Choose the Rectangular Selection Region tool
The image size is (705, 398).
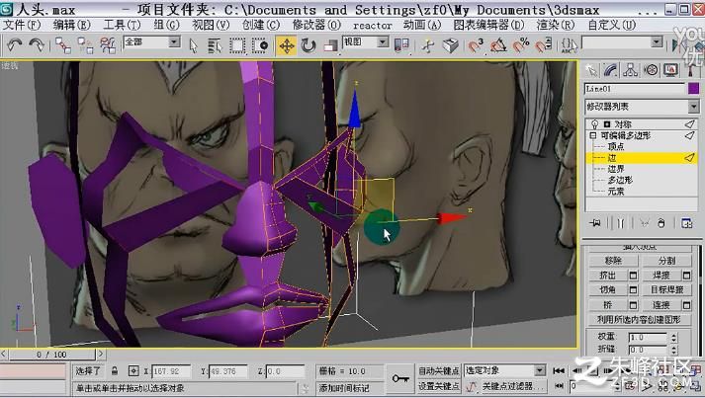237,45
